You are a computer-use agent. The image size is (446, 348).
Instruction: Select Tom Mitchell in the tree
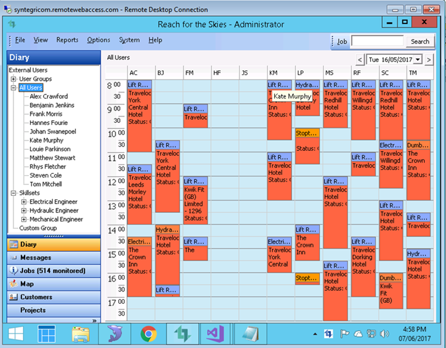click(x=45, y=184)
